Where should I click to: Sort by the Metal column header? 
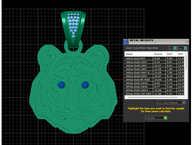[139, 54]
